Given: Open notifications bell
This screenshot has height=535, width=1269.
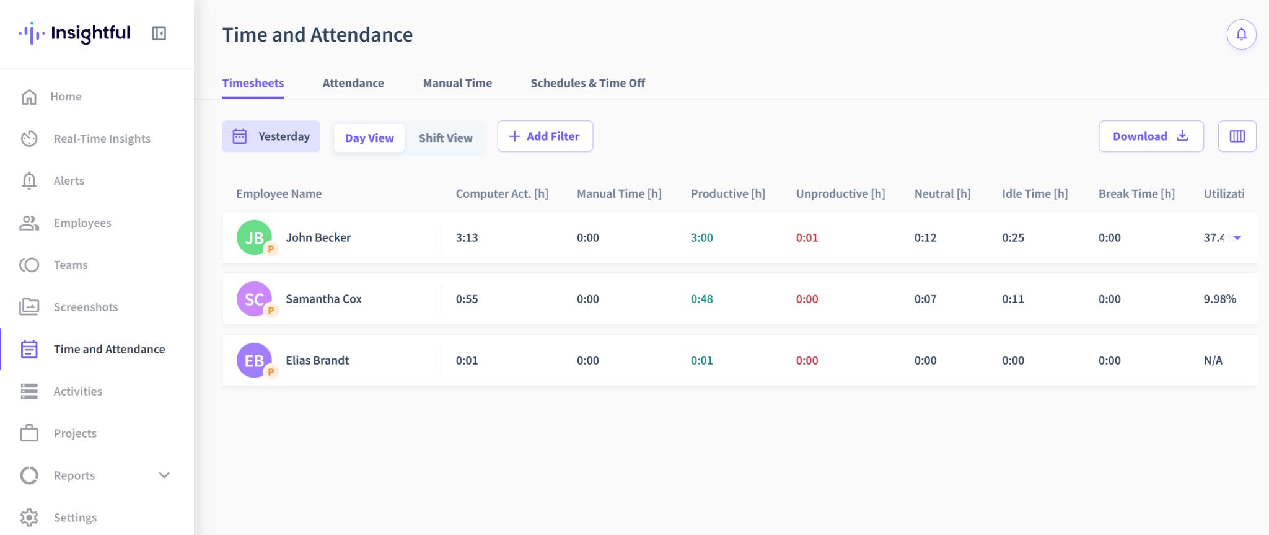Looking at the screenshot, I should pos(1241,34).
